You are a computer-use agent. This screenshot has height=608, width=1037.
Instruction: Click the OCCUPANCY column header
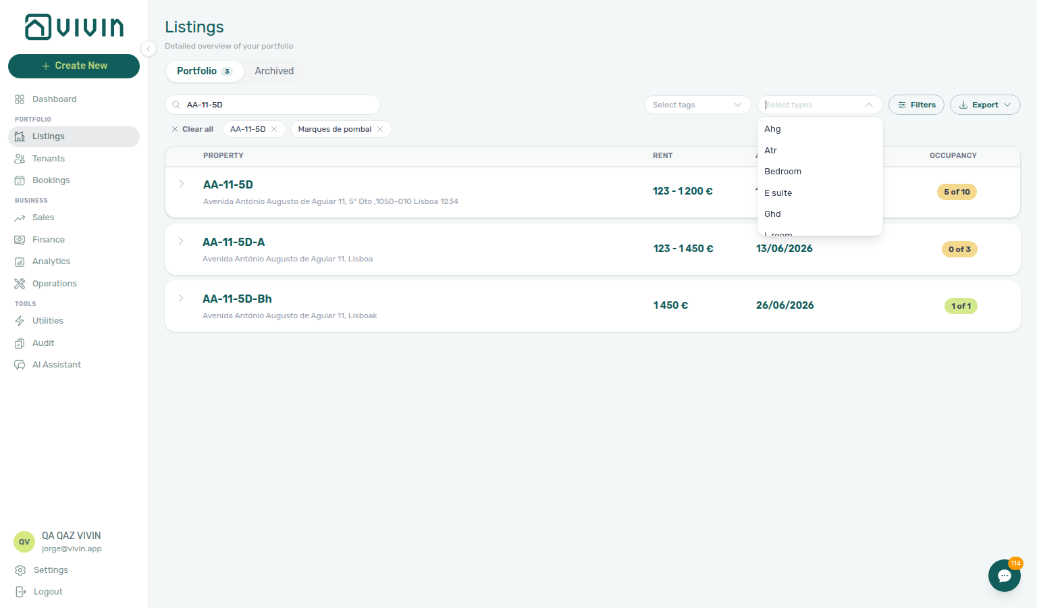coord(953,155)
